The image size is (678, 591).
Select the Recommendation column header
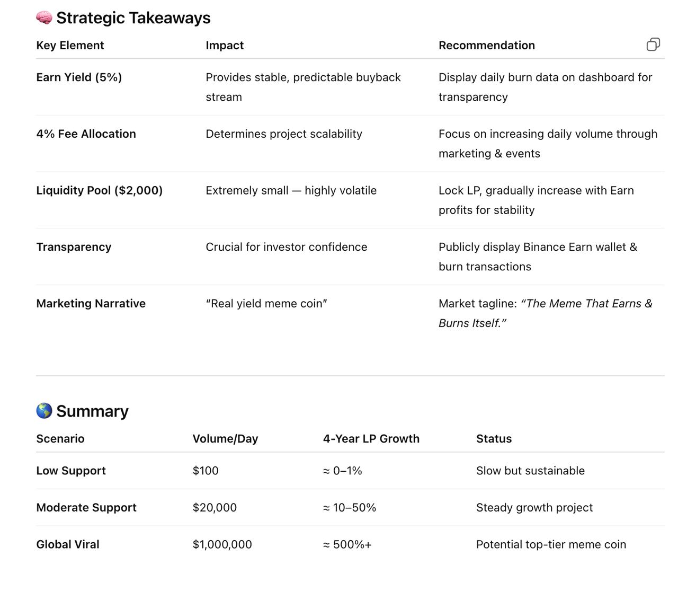pyautogui.click(x=486, y=46)
